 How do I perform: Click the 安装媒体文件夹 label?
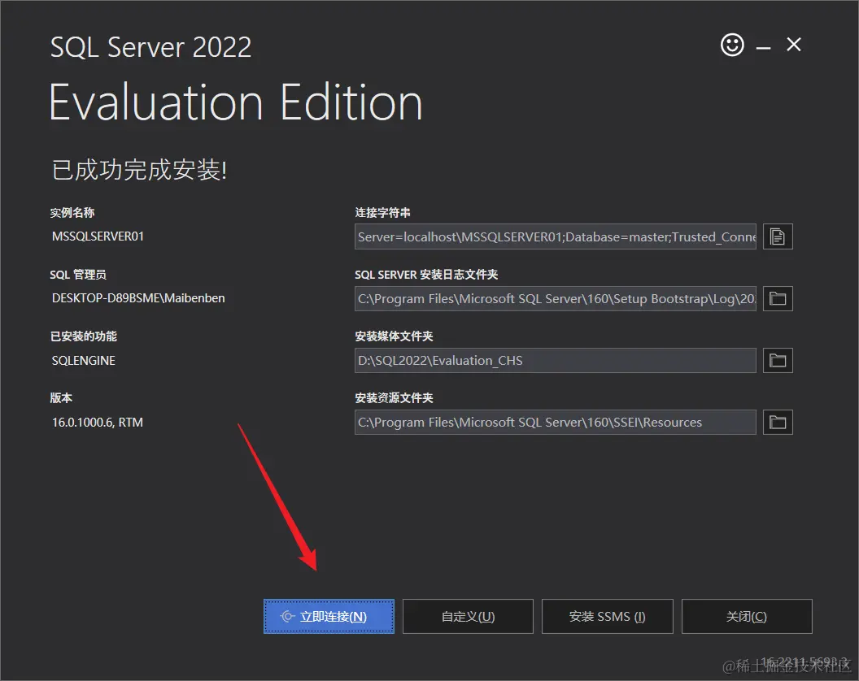(x=394, y=336)
